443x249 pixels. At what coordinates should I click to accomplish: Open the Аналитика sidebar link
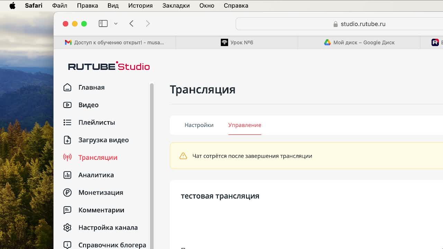pyautogui.click(x=96, y=175)
